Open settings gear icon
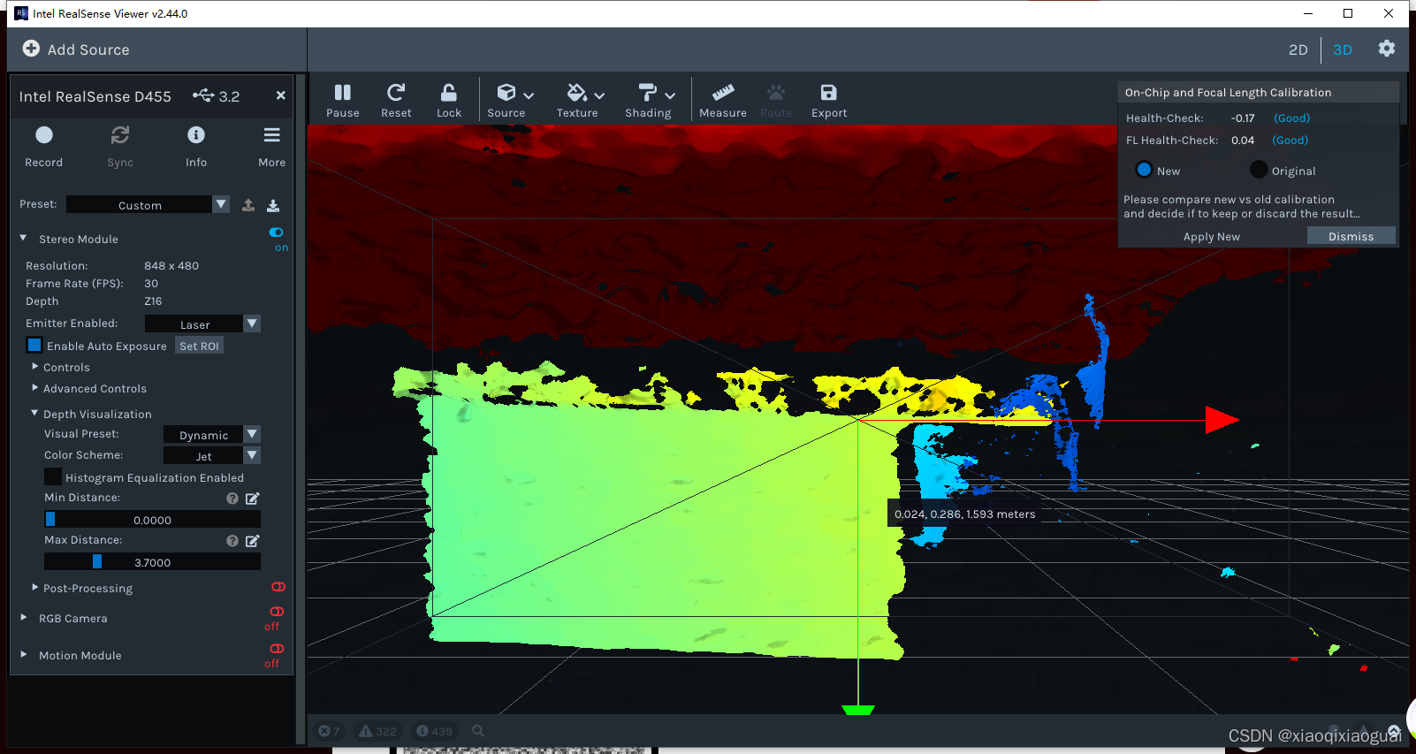 coord(1387,49)
